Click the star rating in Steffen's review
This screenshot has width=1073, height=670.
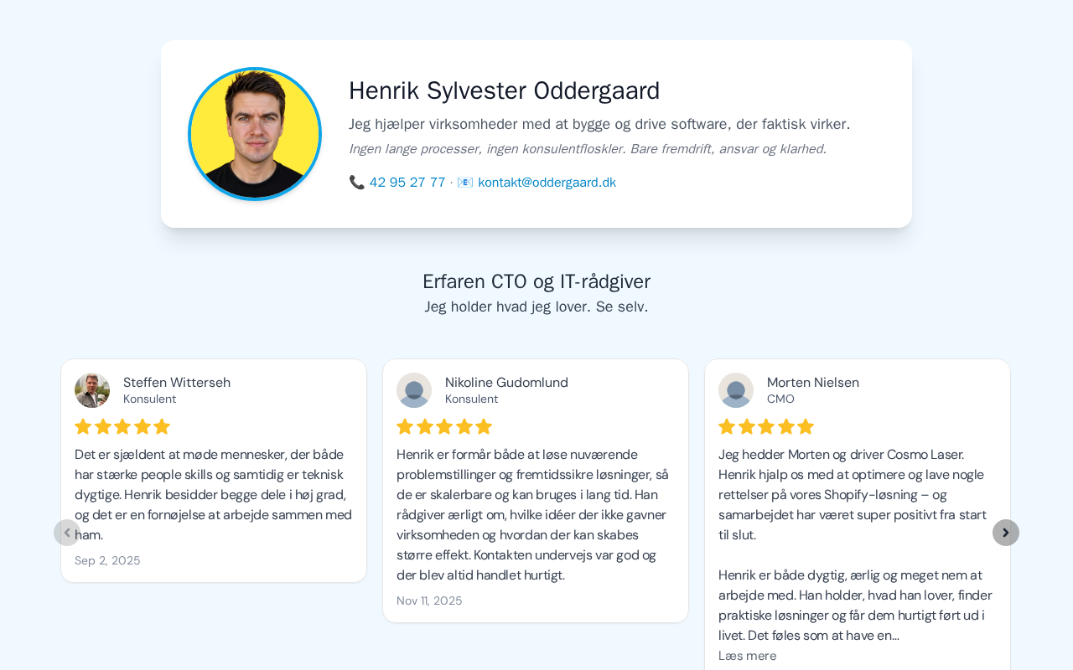122,427
